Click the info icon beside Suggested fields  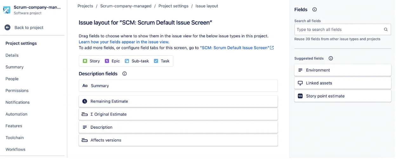[331, 58]
